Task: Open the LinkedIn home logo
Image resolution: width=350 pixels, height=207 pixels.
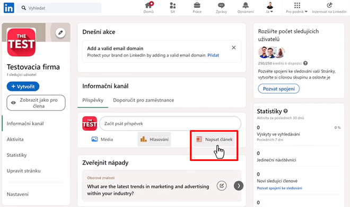Action: (9, 8)
